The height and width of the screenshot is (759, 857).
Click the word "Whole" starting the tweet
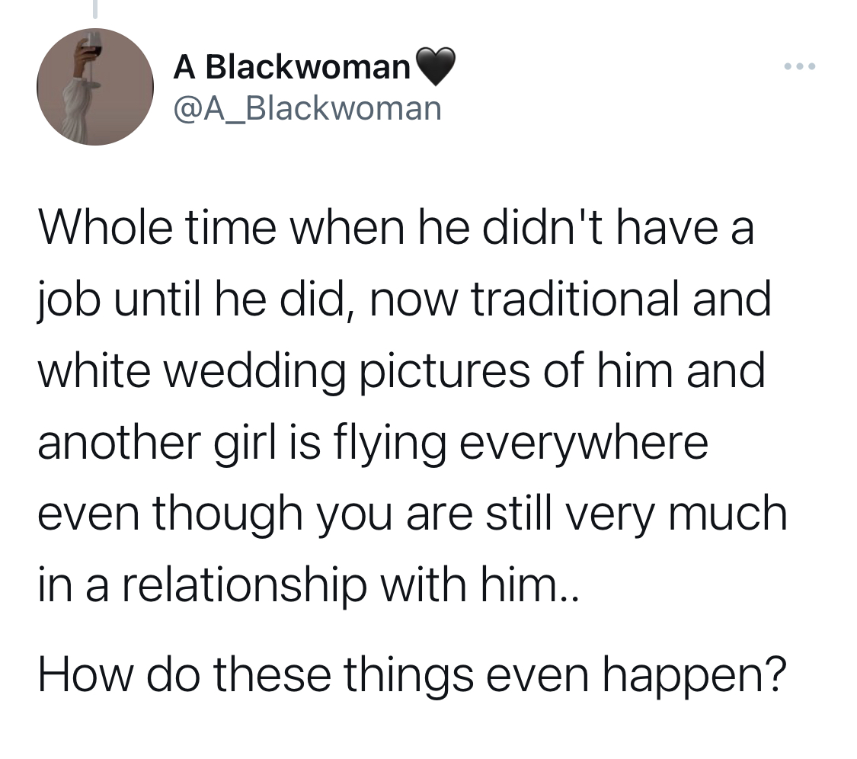[x=105, y=228]
